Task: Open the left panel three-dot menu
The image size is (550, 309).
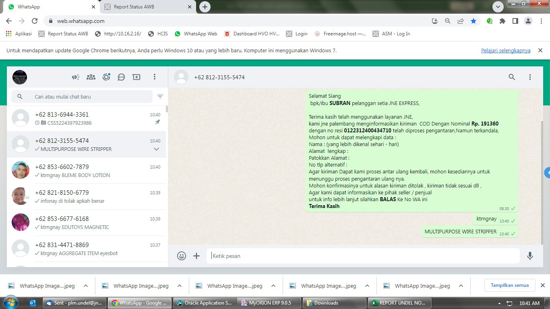Action: (x=155, y=77)
